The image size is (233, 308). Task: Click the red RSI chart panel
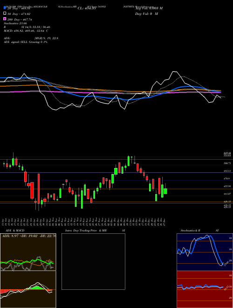pos(205,289)
